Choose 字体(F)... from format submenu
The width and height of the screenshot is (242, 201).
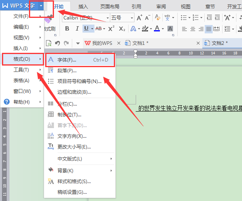[80, 60]
